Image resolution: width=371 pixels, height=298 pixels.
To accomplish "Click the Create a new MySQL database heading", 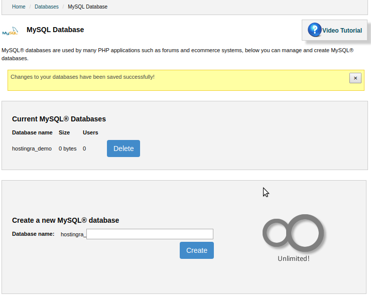I will coord(66,220).
